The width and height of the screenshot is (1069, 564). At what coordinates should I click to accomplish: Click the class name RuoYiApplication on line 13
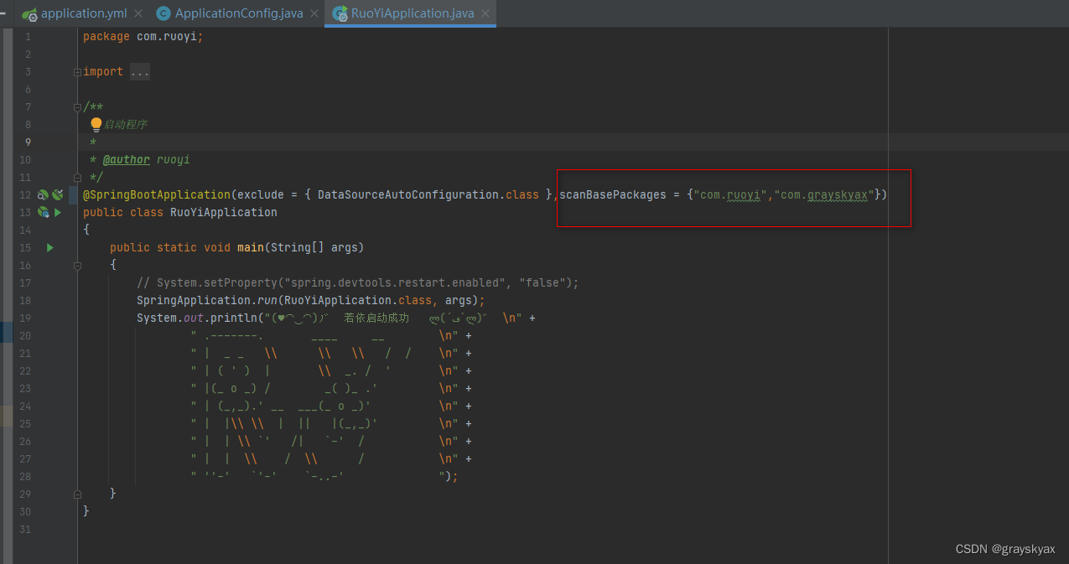coord(224,212)
